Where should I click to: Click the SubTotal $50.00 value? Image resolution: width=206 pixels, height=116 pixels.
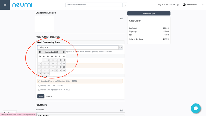tap(166, 28)
